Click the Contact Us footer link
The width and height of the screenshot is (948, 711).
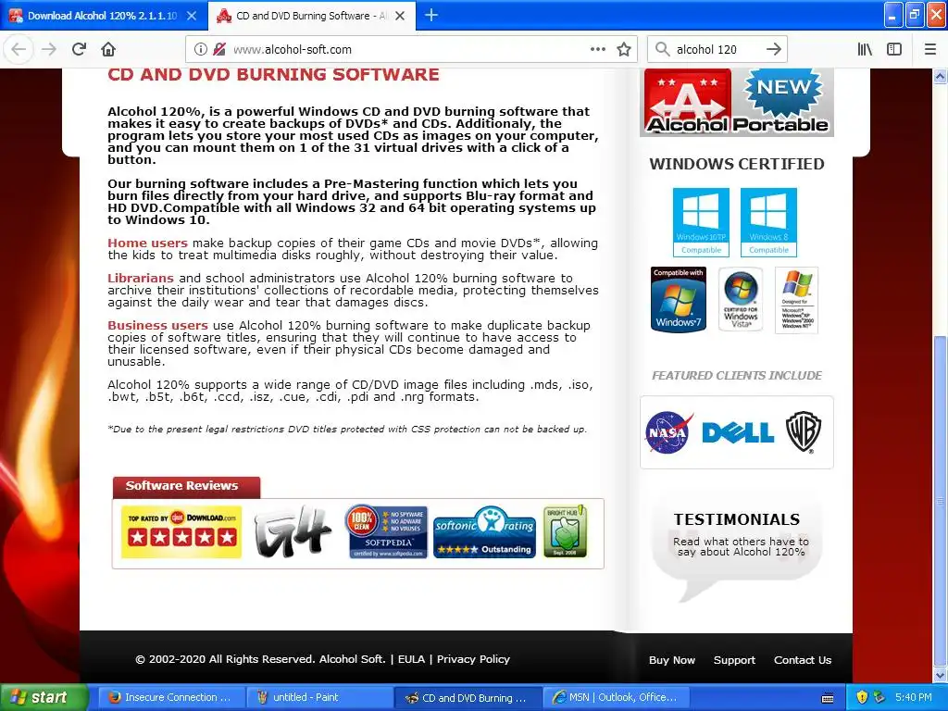pos(803,660)
